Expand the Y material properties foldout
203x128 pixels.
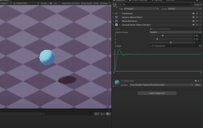point(114,86)
